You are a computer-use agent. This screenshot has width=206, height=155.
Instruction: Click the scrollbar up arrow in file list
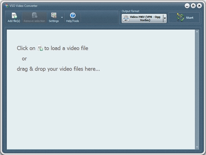pos(197,32)
